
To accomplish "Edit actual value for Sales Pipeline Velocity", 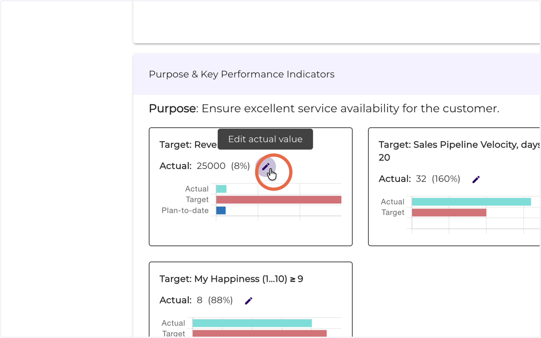I will point(476,179).
